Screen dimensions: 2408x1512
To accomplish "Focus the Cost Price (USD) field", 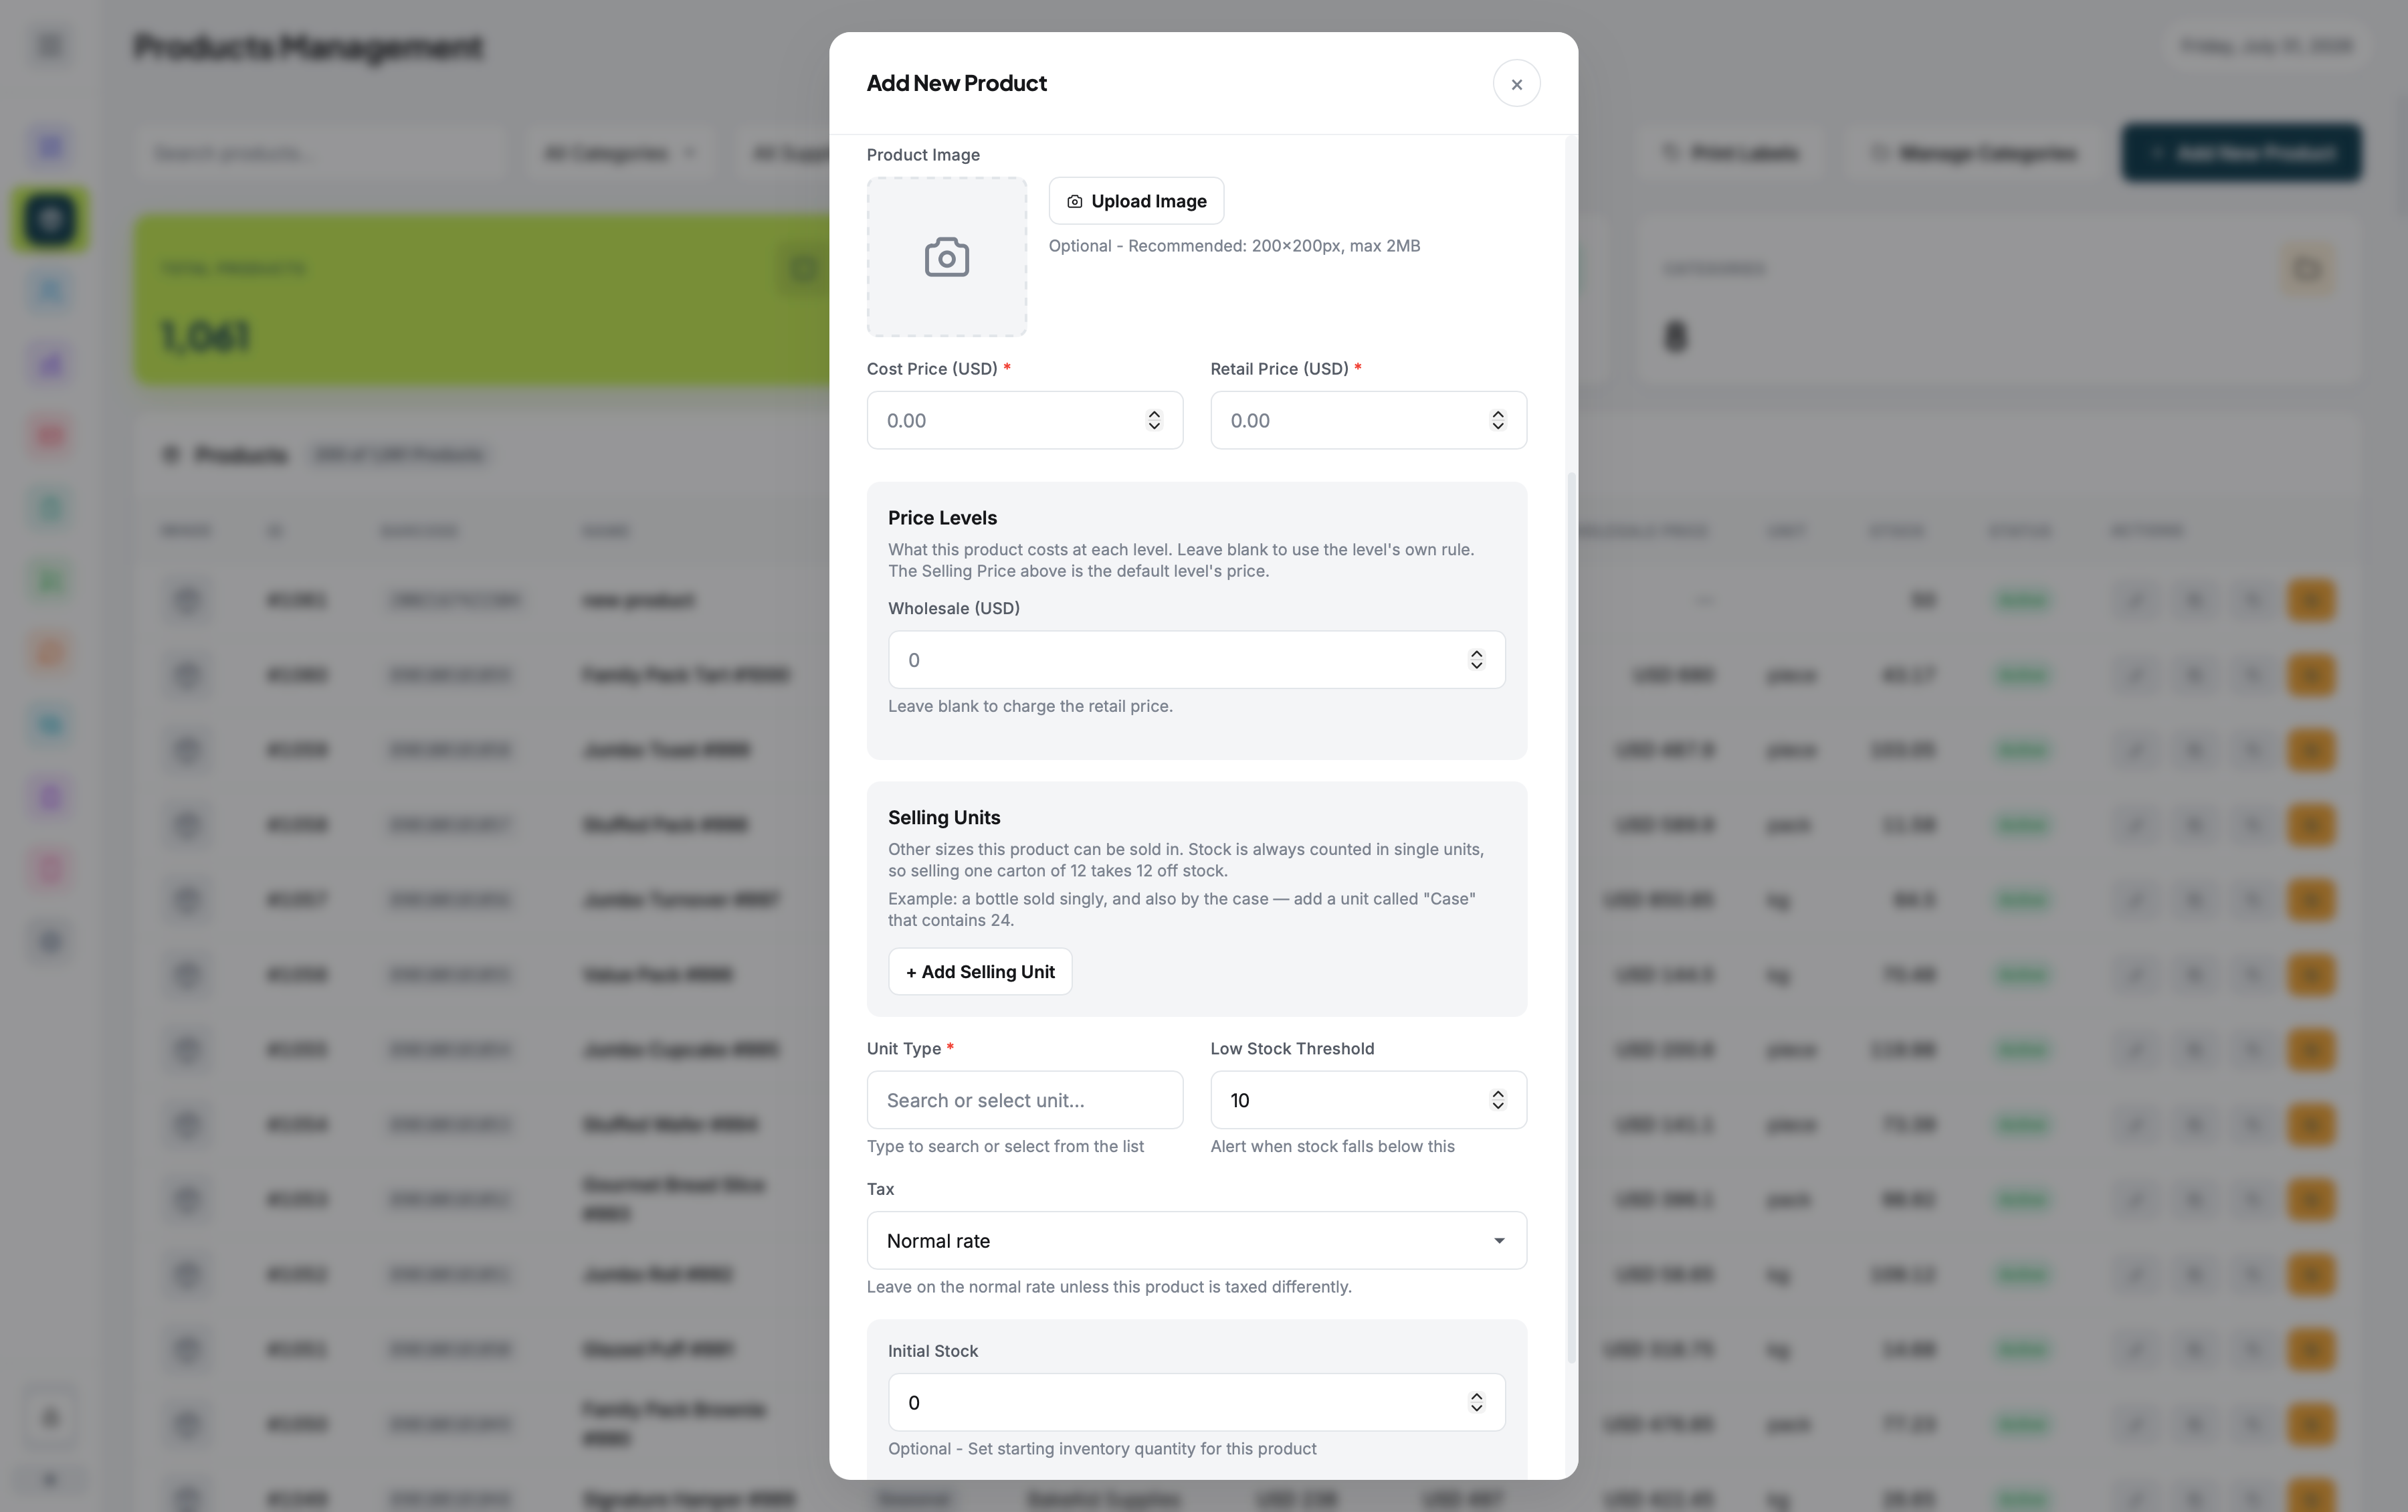I will (x=1025, y=420).
